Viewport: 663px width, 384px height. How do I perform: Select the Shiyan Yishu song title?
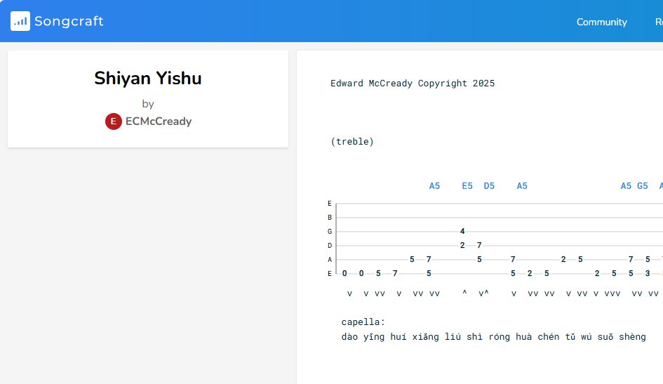(x=148, y=78)
